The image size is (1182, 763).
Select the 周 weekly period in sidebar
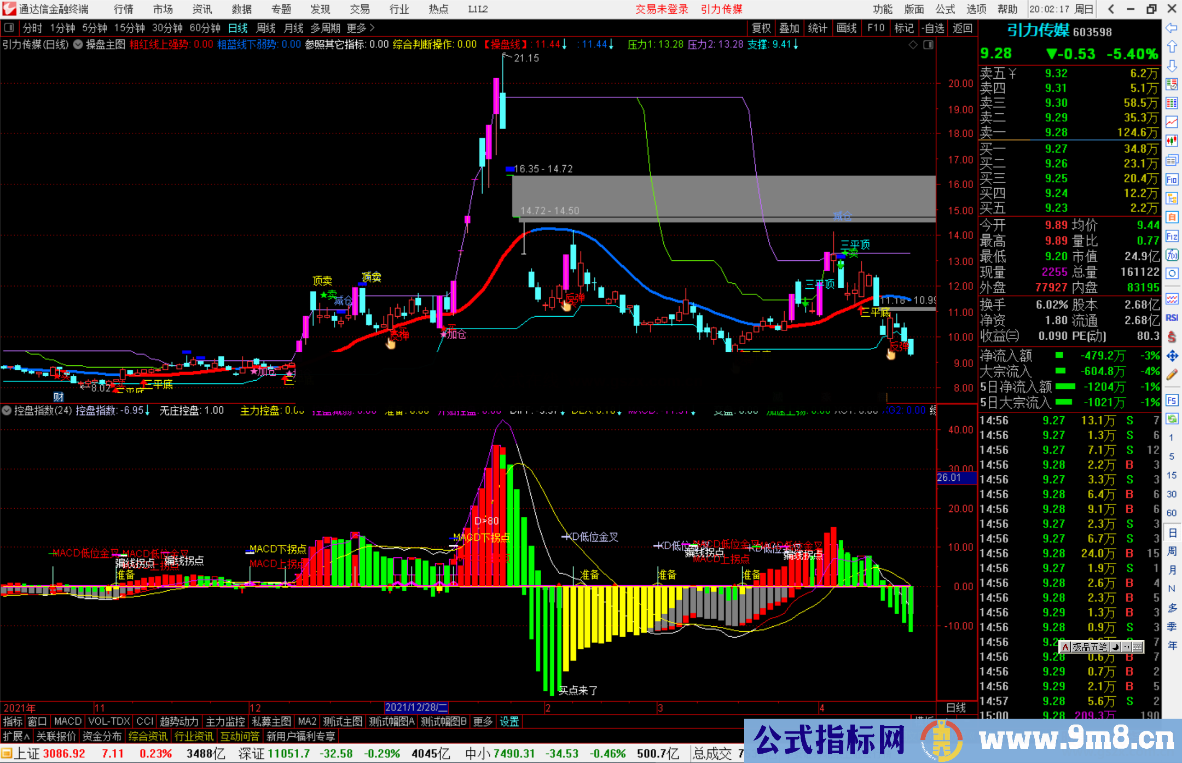(x=1172, y=551)
